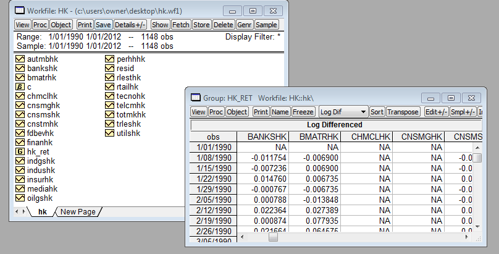Open the Object menu in the Workfile window
Image resolution: width=499 pixels, height=254 pixels.
coord(61,25)
